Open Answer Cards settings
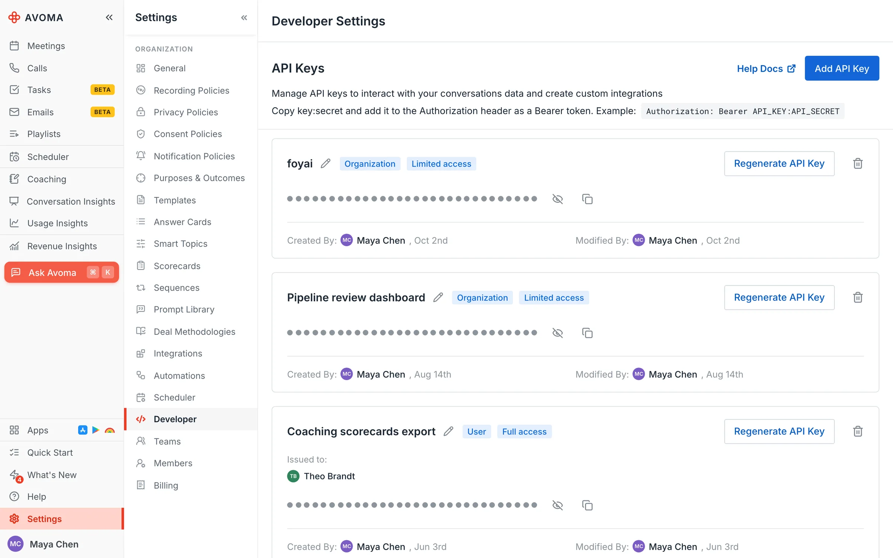The width and height of the screenshot is (893, 558). tap(191, 222)
